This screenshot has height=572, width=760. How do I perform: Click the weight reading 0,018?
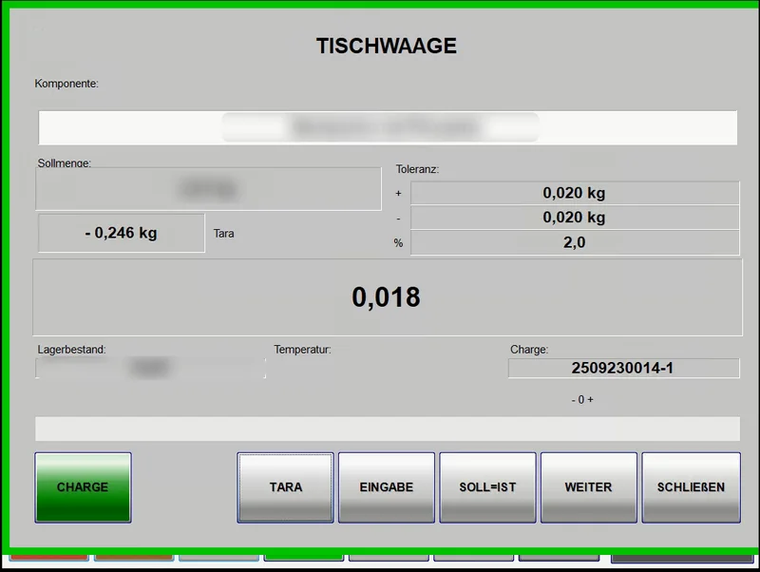click(388, 297)
